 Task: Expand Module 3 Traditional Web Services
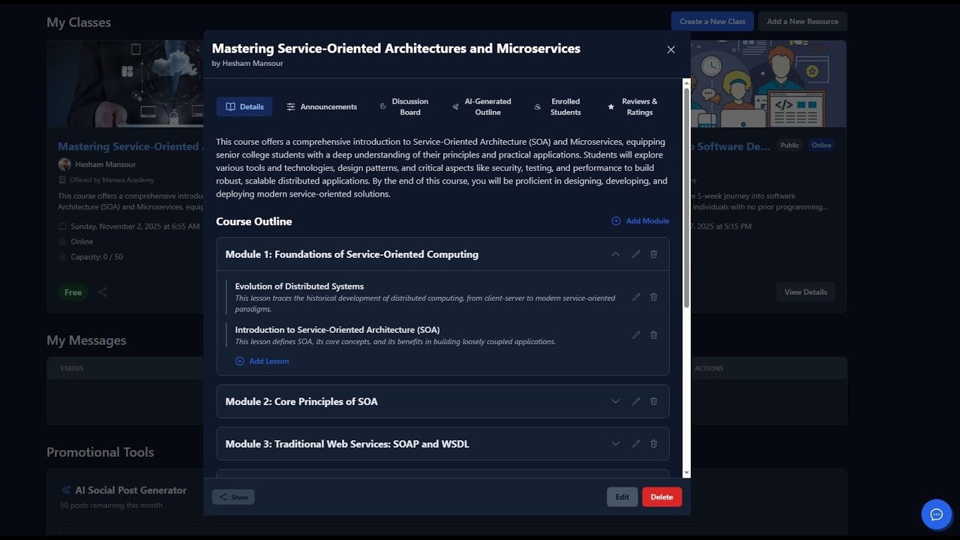tap(616, 444)
